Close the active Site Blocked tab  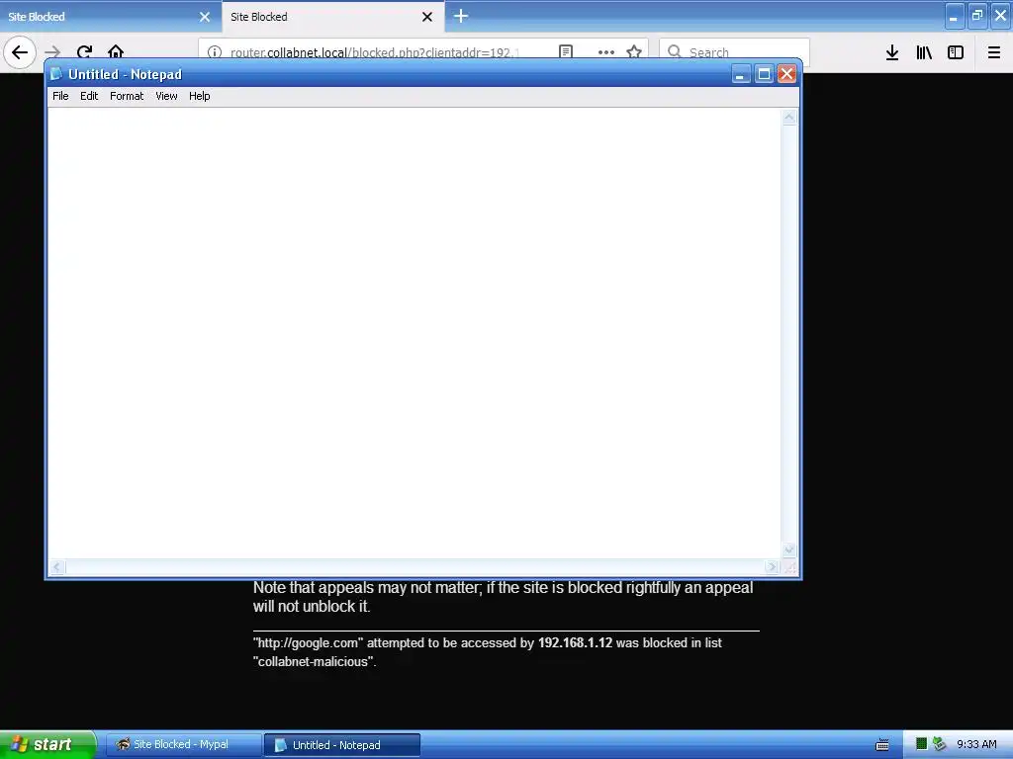427,17
